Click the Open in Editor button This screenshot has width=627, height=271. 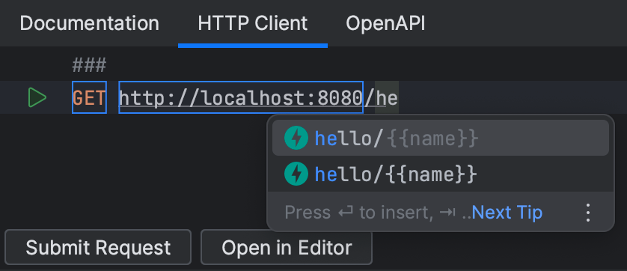click(287, 247)
